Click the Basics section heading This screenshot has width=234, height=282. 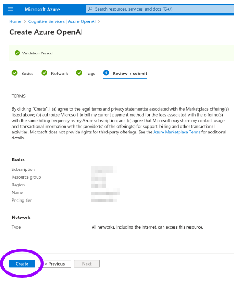[x=18, y=160]
